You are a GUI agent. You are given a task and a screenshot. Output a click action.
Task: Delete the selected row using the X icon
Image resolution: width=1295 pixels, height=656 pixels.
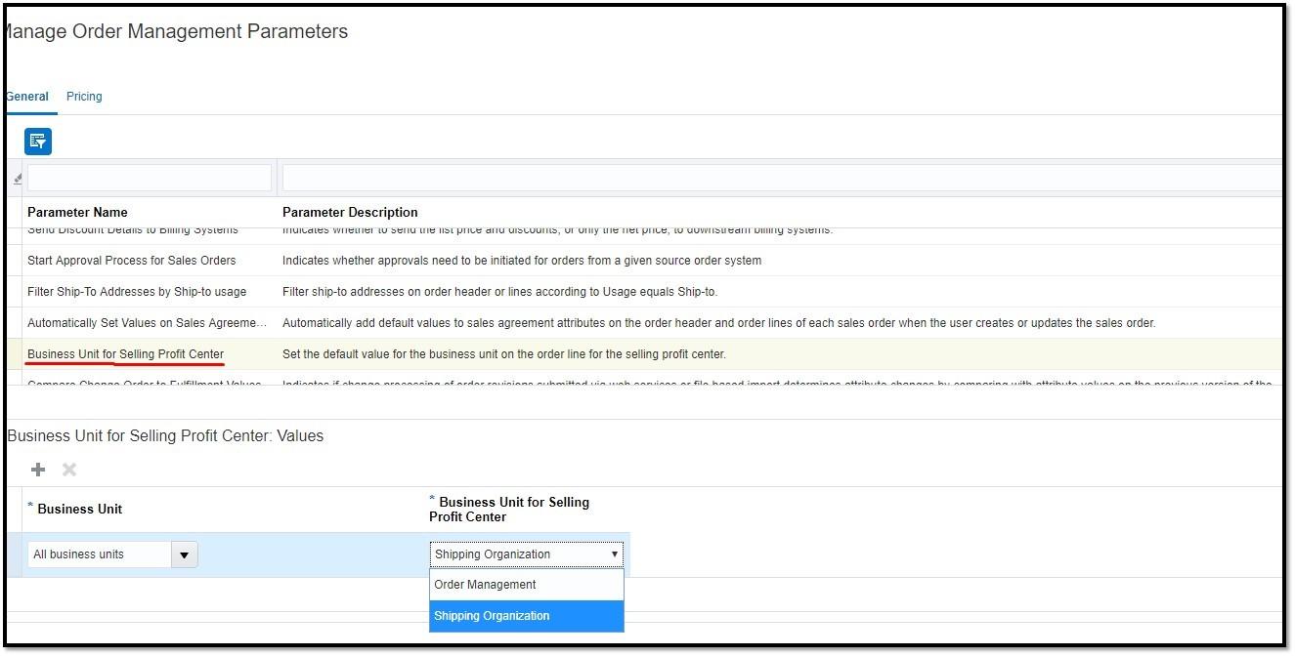(67, 469)
